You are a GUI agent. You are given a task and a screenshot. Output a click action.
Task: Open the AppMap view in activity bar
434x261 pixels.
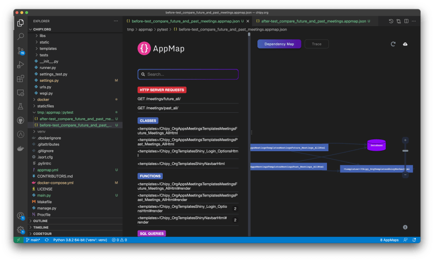pyautogui.click(x=21, y=134)
